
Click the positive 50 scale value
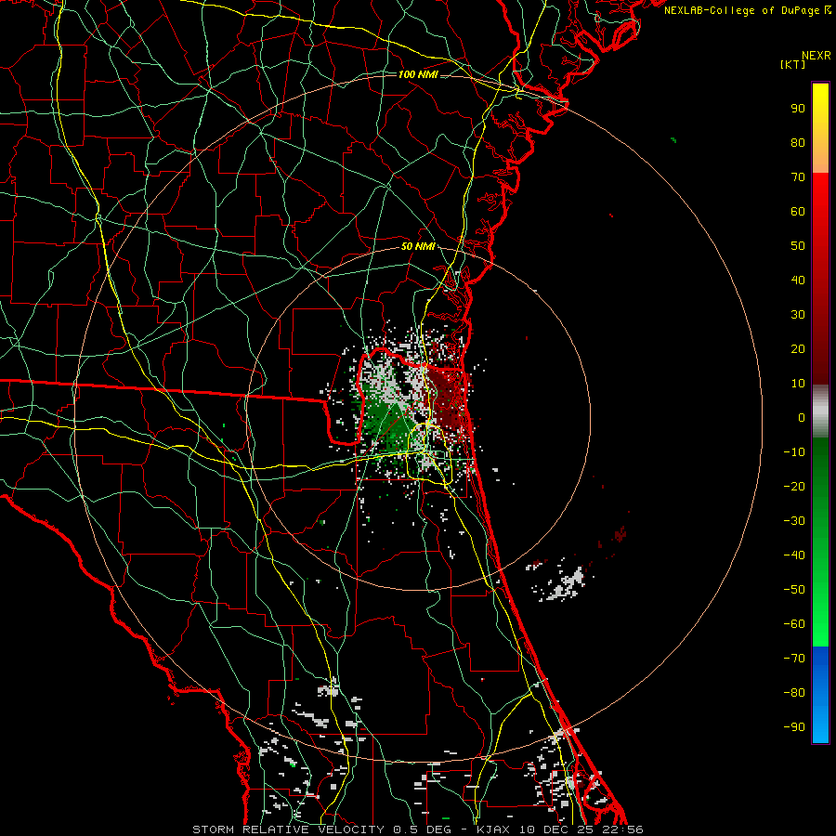tap(798, 246)
